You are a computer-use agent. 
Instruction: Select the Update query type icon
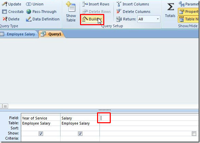(4, 4)
